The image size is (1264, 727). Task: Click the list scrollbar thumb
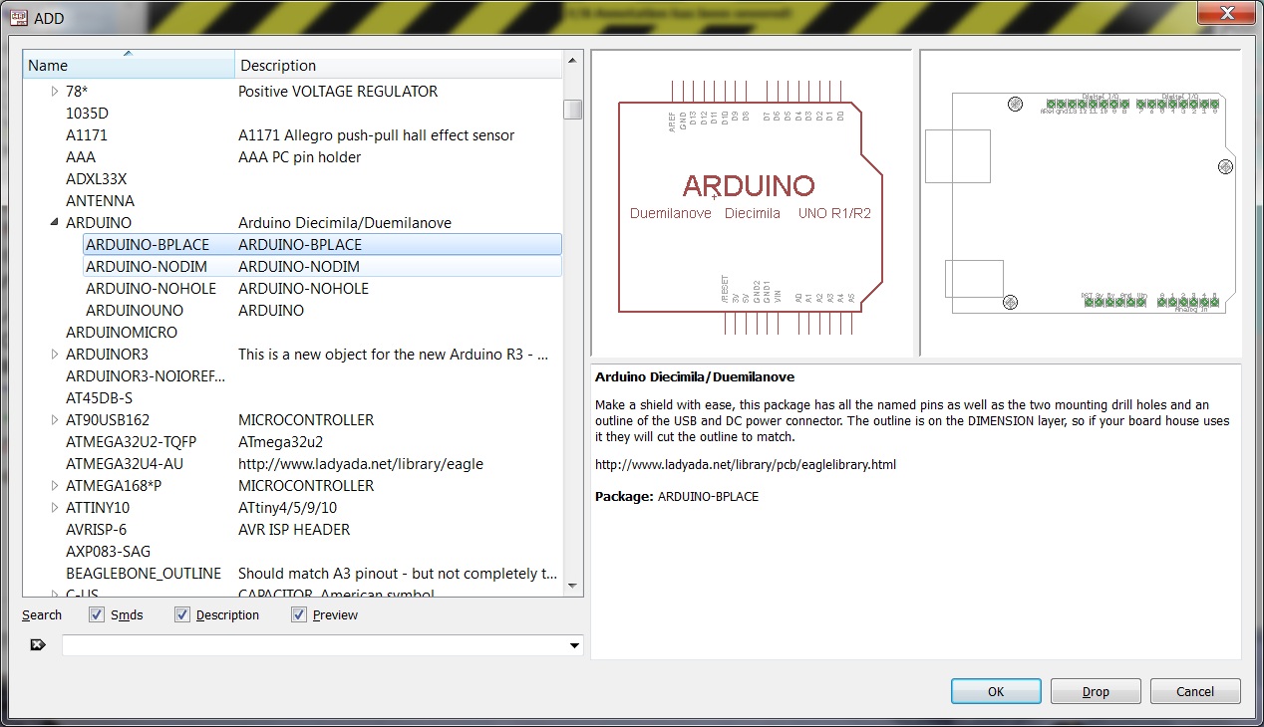tap(572, 110)
